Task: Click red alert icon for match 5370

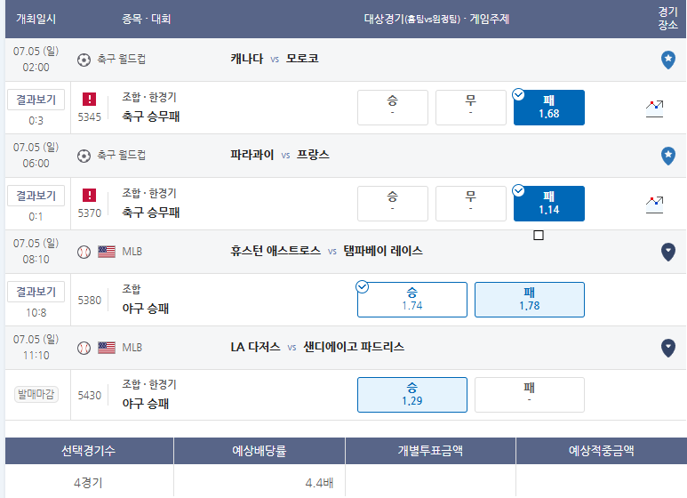Action: (x=90, y=195)
